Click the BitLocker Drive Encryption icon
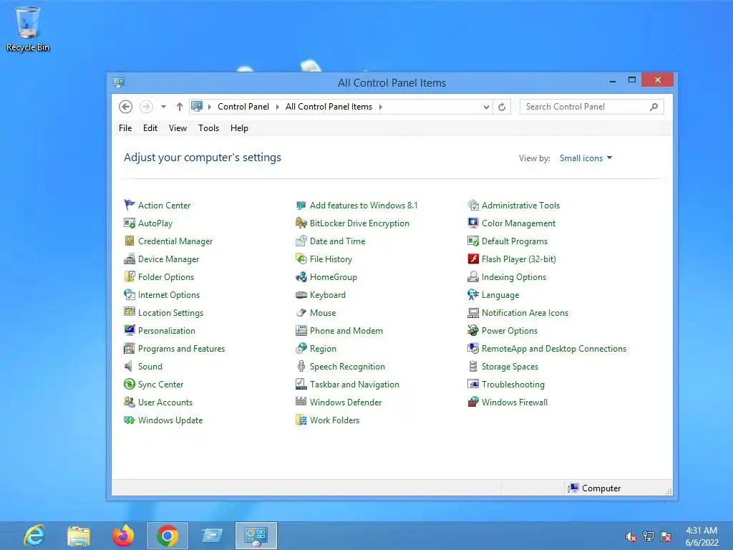Screen dimensions: 733x550 point(301,223)
